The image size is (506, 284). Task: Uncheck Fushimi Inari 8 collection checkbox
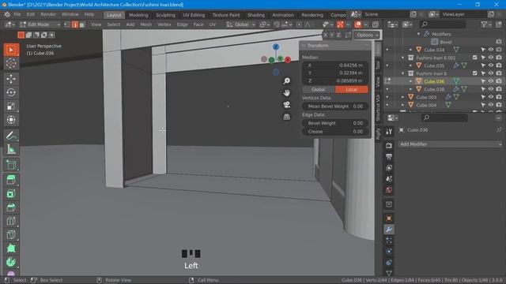click(x=474, y=73)
